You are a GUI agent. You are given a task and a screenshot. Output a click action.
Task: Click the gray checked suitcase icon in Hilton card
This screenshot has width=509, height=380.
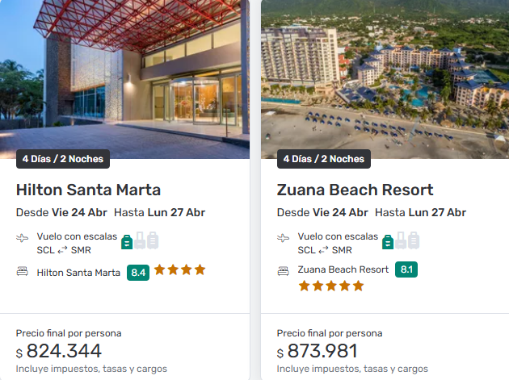coord(153,240)
